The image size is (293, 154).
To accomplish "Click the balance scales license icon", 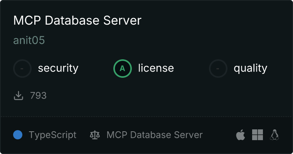I will [x=94, y=135].
